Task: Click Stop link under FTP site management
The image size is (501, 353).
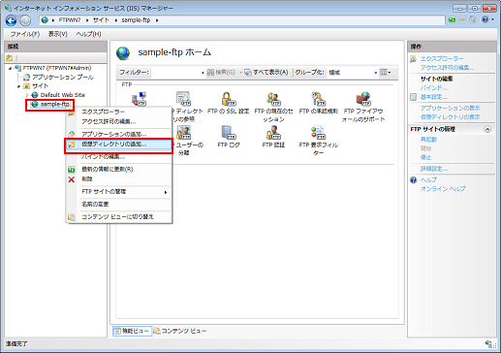Action: (x=425, y=158)
